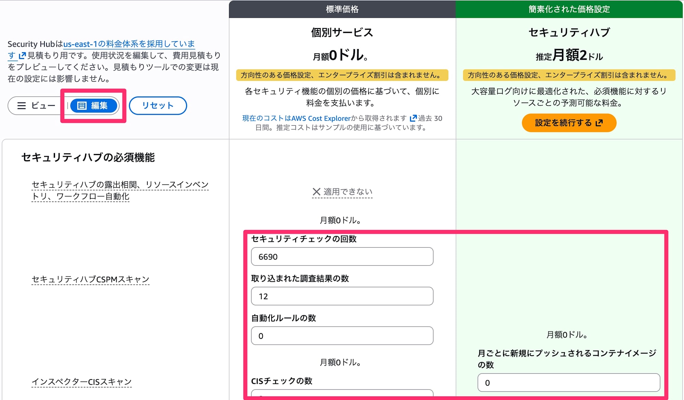Select the 簡素化された価格設定 column header
Screen dimensions: 684x400
click(x=569, y=9)
